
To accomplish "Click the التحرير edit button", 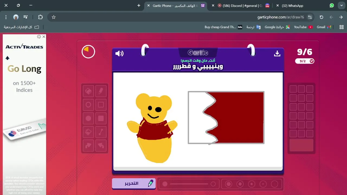I will click(134, 183).
